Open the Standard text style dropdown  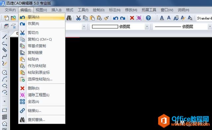(204, 18)
